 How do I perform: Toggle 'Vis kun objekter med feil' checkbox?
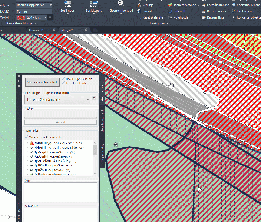[26, 137]
